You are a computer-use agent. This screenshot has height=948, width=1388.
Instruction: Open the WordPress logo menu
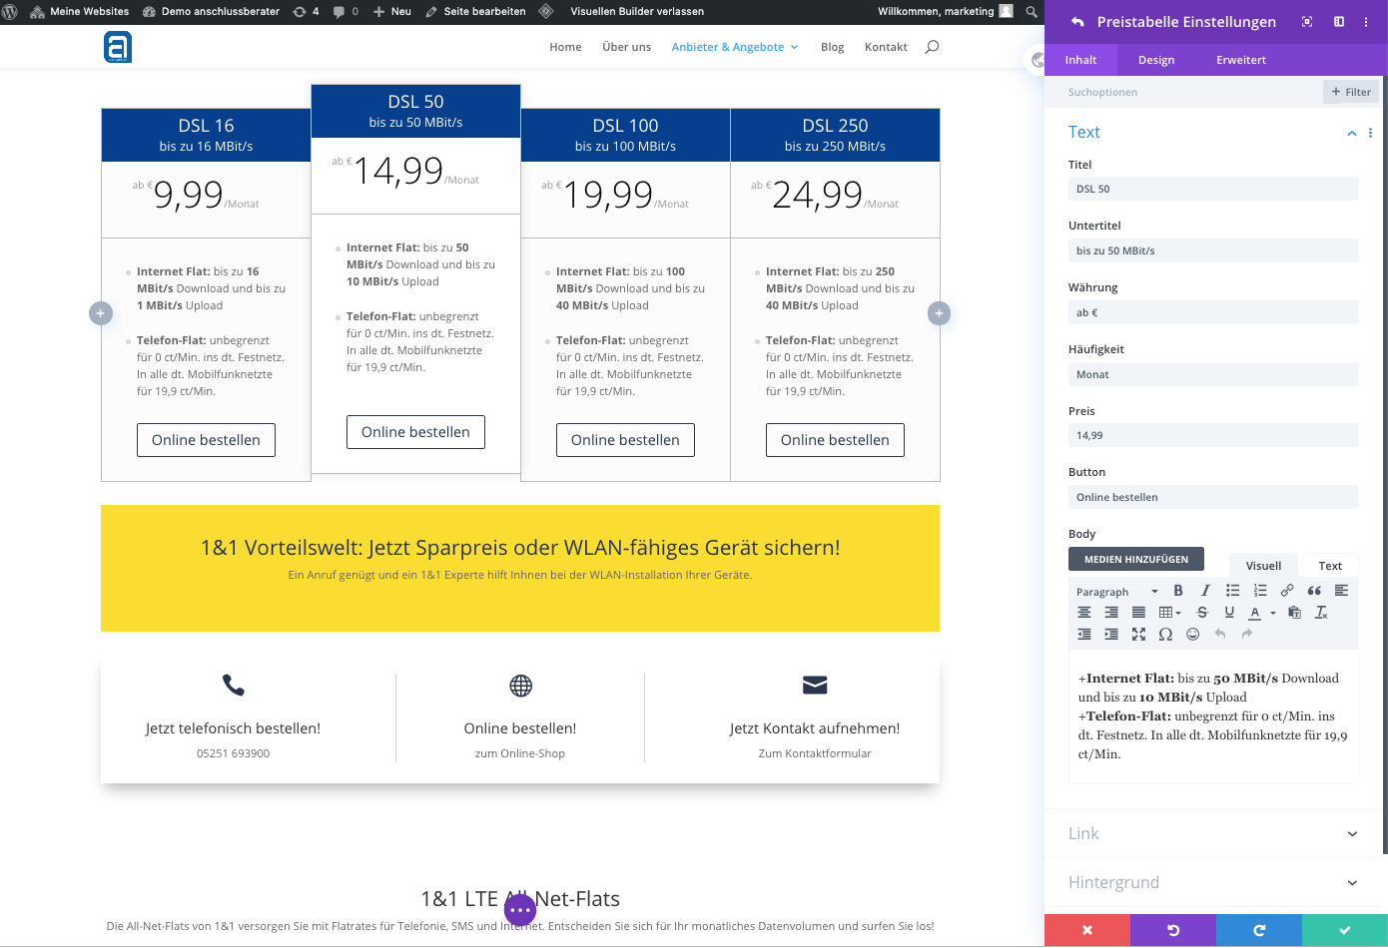click(x=11, y=11)
